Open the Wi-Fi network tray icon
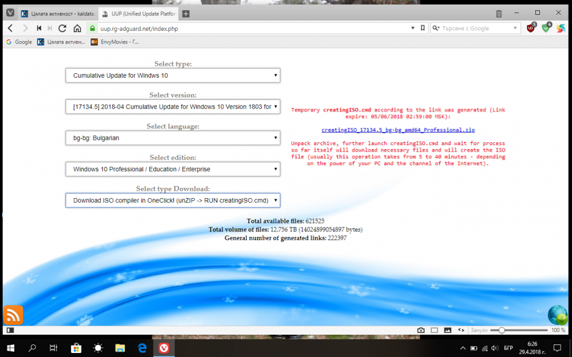This screenshot has width=572, height=357. tap(484, 348)
